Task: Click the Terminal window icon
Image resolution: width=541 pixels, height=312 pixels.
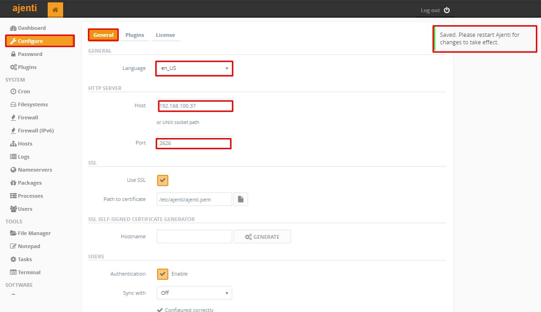Action: [13, 272]
